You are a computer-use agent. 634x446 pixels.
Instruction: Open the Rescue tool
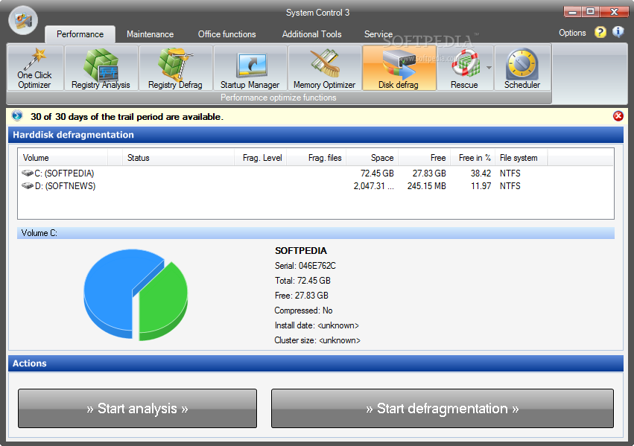(464, 68)
